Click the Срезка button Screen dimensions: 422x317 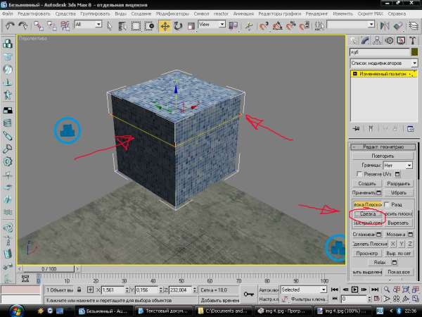point(366,213)
